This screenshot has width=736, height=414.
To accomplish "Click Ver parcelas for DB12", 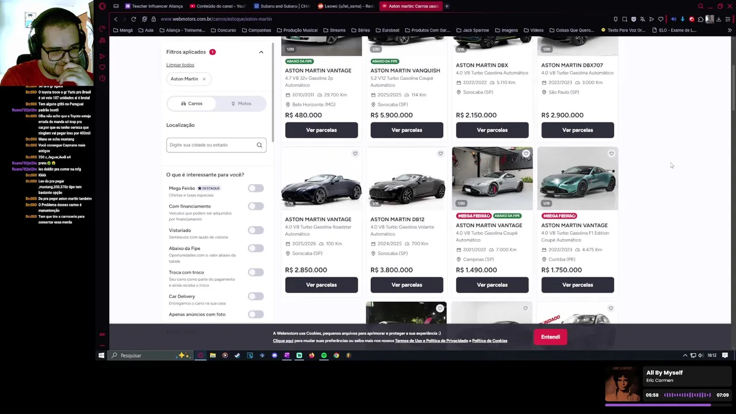I will tap(407, 285).
